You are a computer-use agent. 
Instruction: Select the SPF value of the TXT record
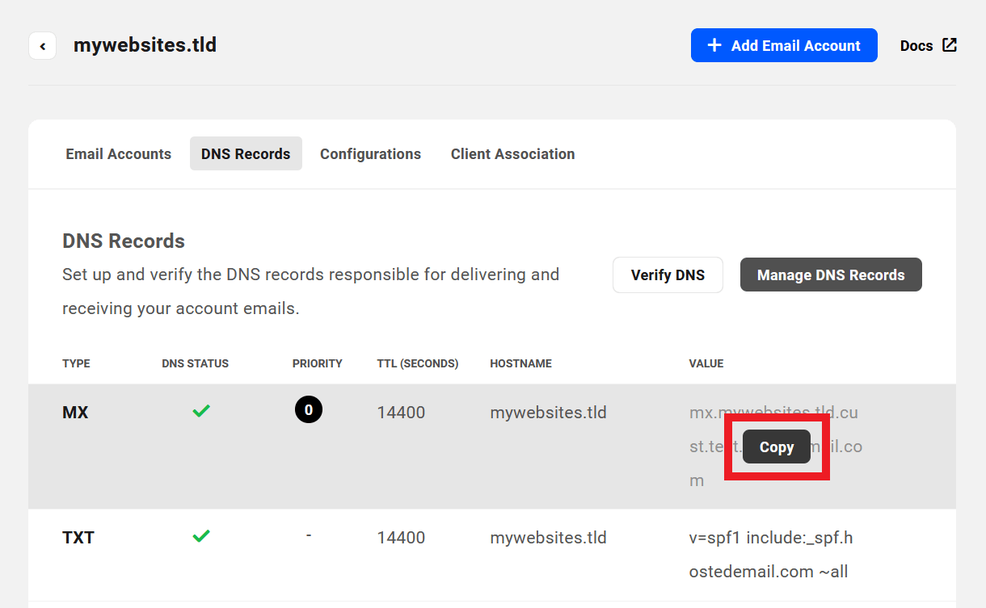point(770,554)
